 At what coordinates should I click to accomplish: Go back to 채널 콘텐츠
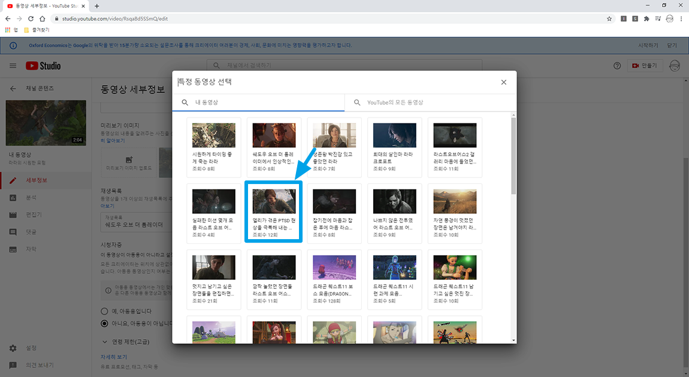tap(13, 88)
